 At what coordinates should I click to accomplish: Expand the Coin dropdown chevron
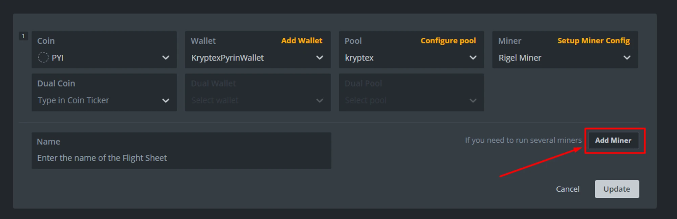(x=166, y=58)
